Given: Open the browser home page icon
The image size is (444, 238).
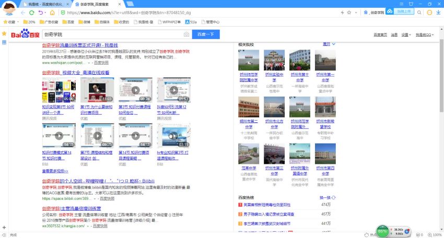Looking at the screenshot, I should pos(52,13).
